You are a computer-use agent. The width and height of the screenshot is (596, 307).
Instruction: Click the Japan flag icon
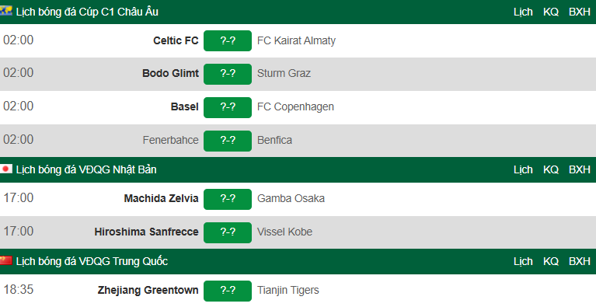pyautogui.click(x=6, y=169)
